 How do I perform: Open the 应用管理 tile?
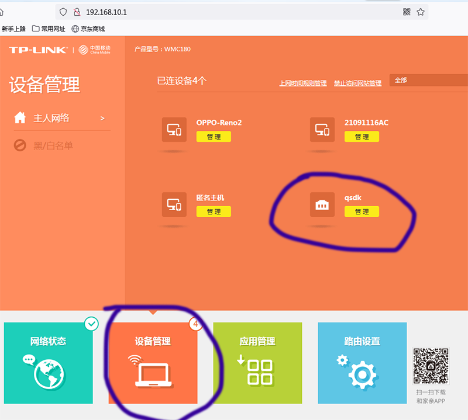(x=257, y=363)
